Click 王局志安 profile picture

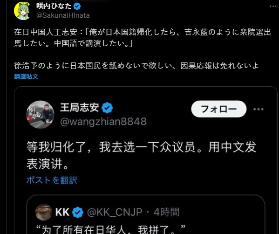point(40,115)
